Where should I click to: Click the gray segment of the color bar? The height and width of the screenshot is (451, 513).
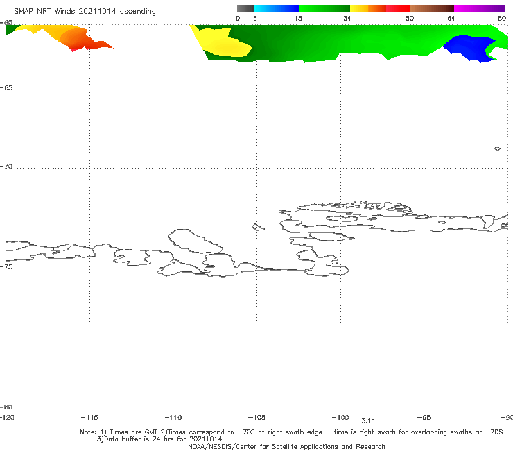pyautogui.click(x=245, y=8)
